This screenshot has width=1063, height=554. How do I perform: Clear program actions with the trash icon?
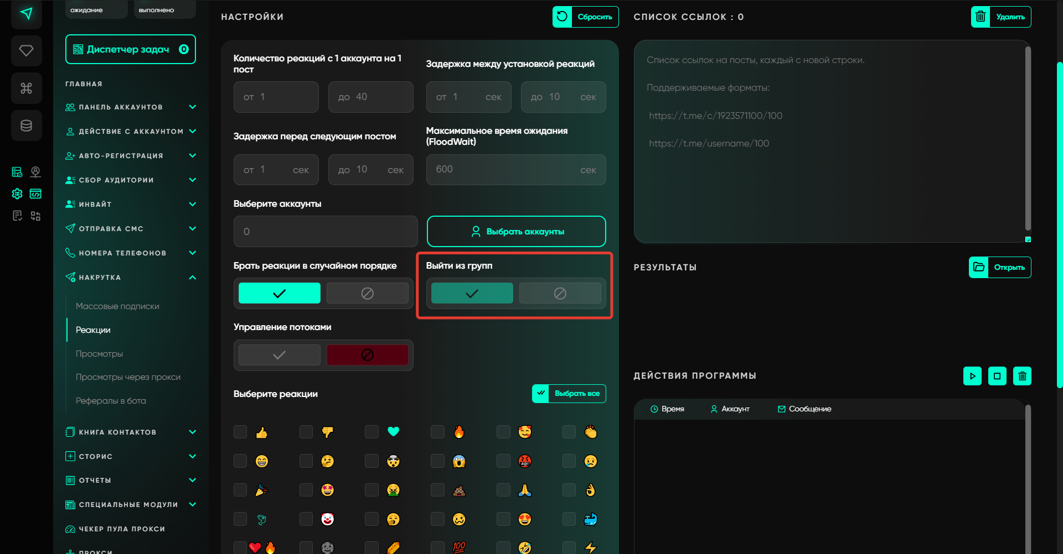1022,376
